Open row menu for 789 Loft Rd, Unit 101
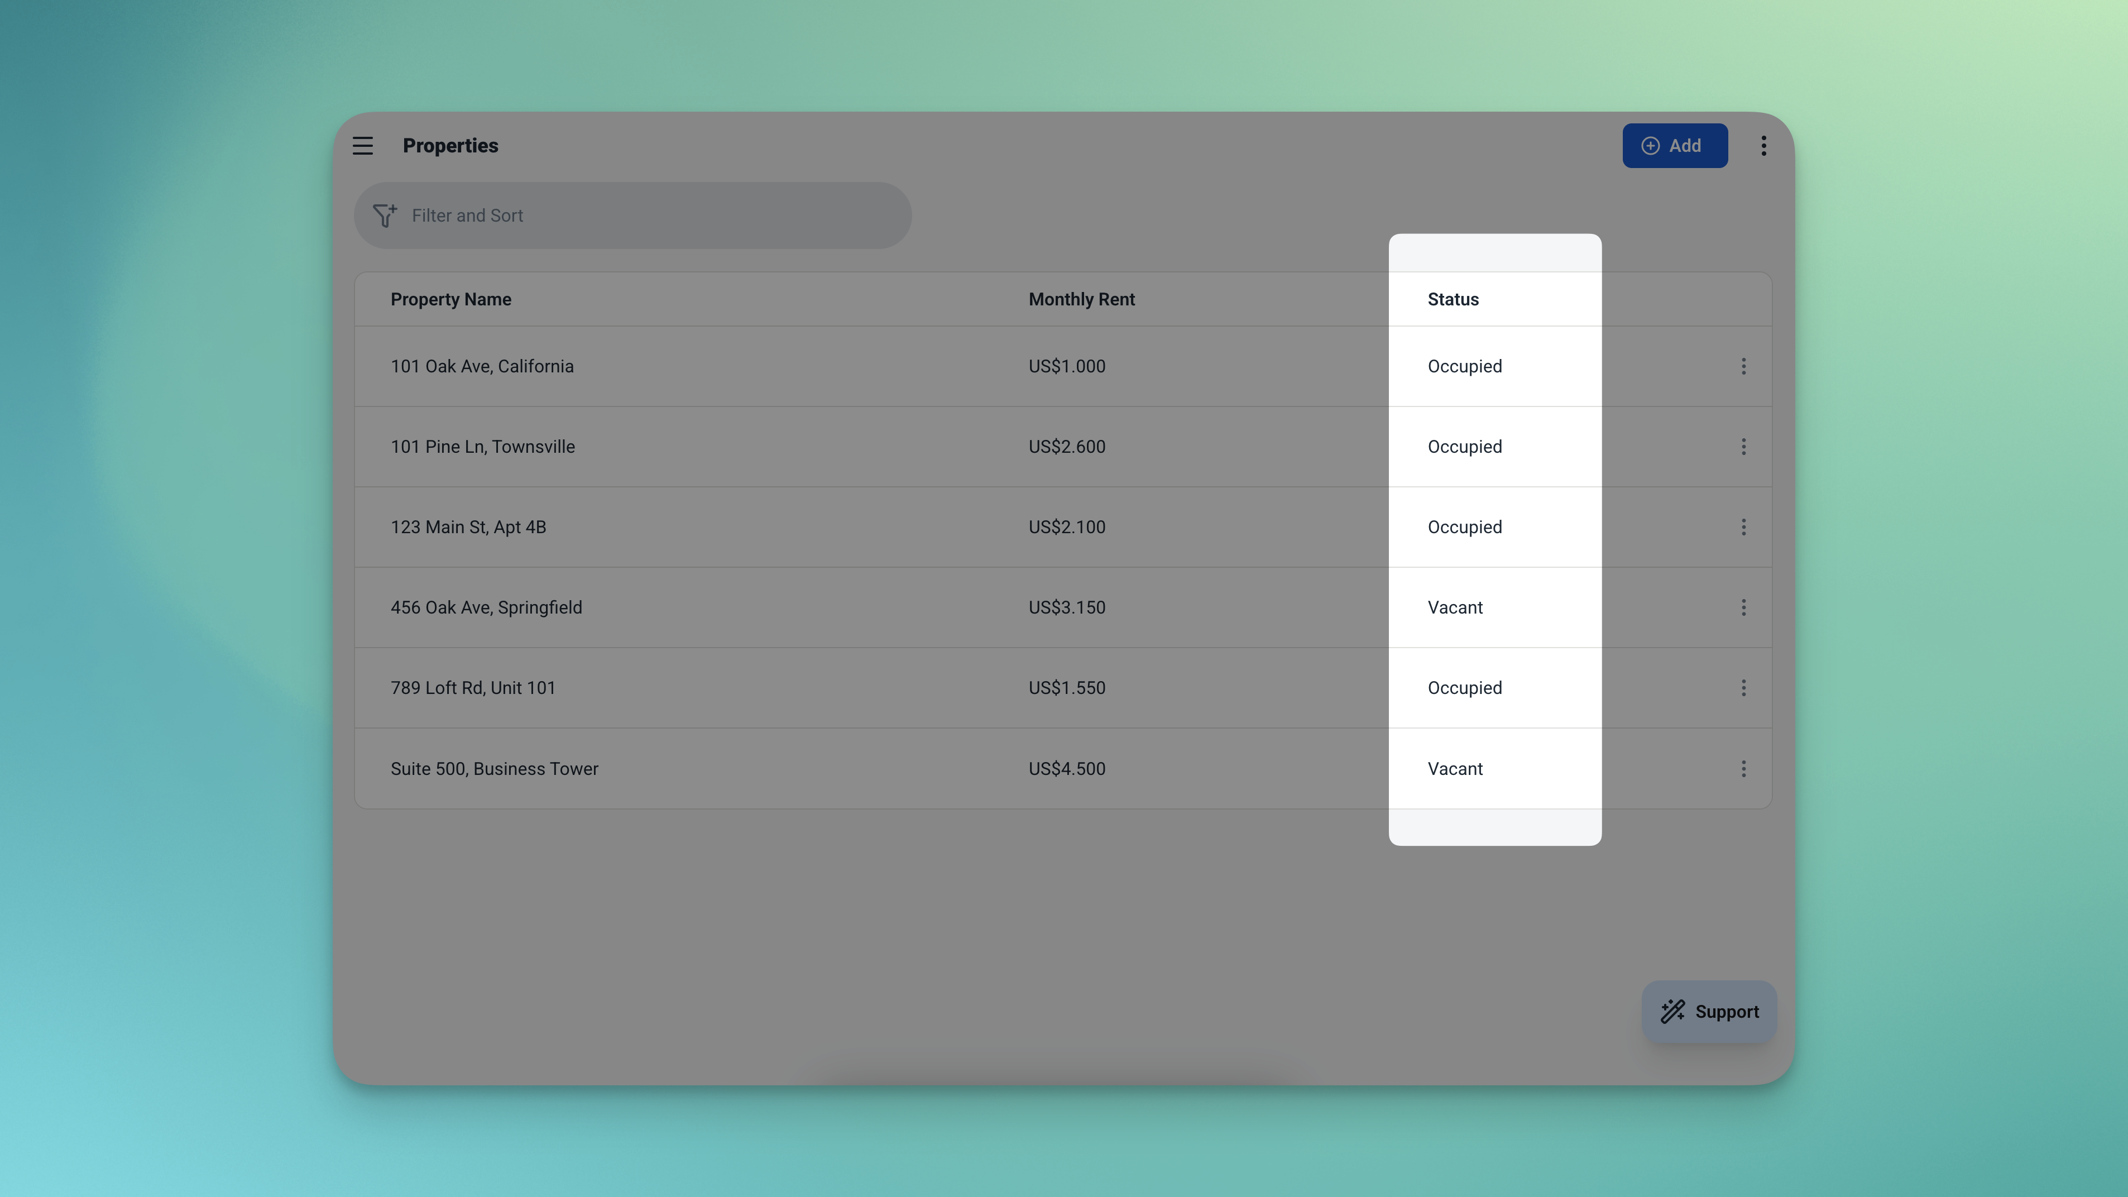The height and width of the screenshot is (1197, 2128). pos(1743,688)
